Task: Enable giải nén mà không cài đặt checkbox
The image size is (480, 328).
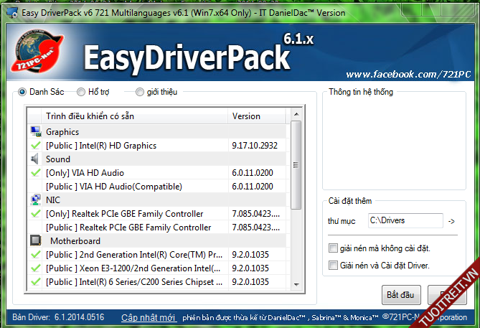Action: [x=332, y=248]
